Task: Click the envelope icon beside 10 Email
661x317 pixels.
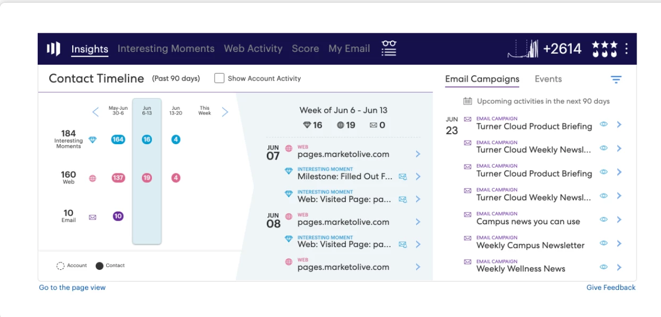Action: (x=92, y=217)
